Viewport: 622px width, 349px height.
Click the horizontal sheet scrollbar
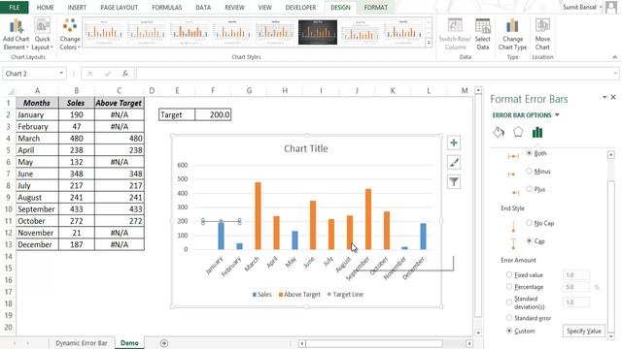click(374, 343)
